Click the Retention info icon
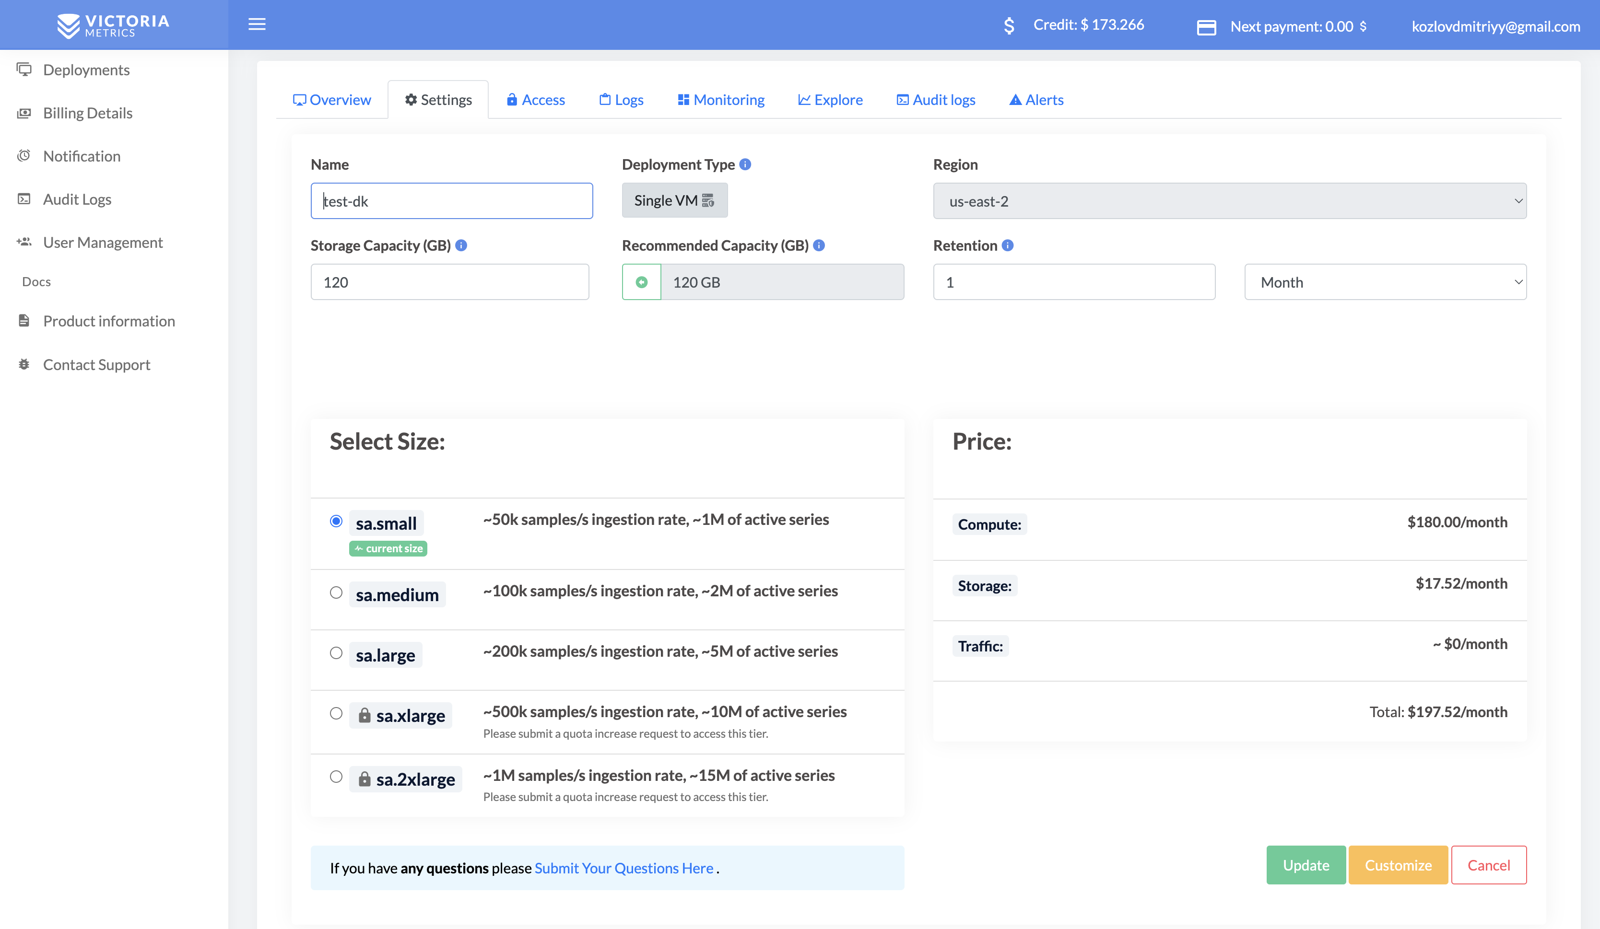This screenshot has height=929, width=1600. point(1008,245)
